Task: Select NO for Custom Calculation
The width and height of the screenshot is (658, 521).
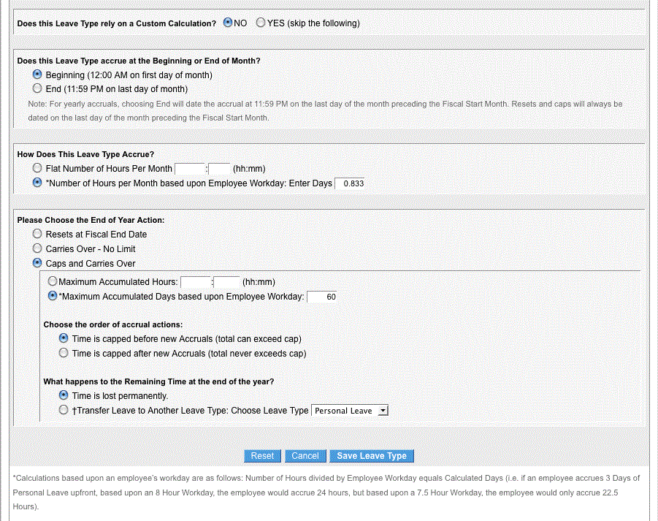Action: click(228, 23)
